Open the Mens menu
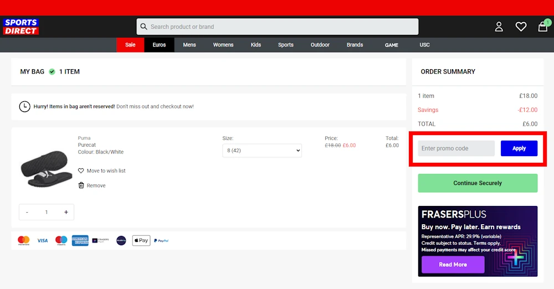Image resolution: width=554 pixels, height=289 pixels. pos(189,45)
